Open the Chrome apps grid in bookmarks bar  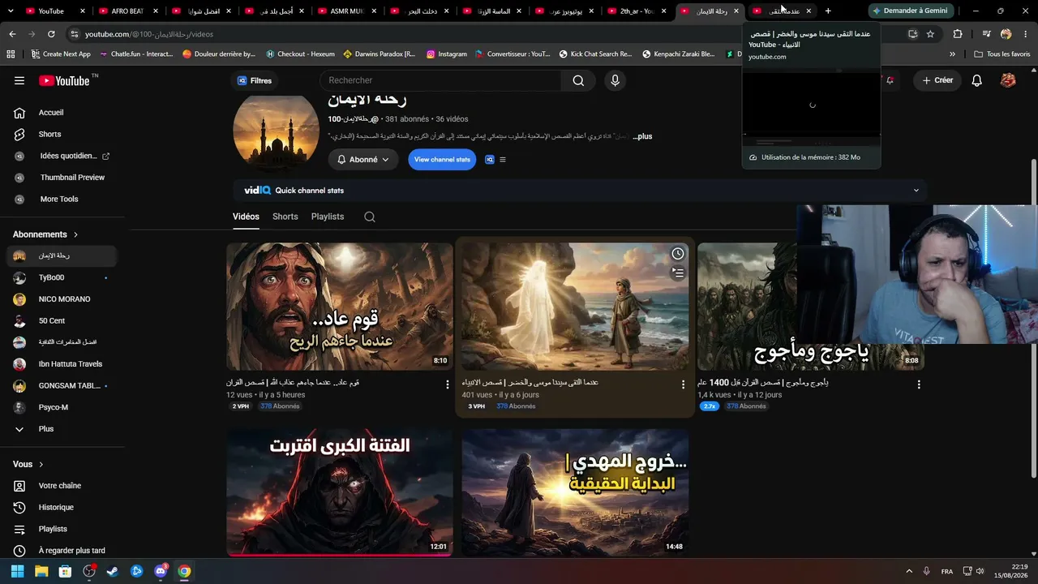pyautogui.click(x=11, y=54)
